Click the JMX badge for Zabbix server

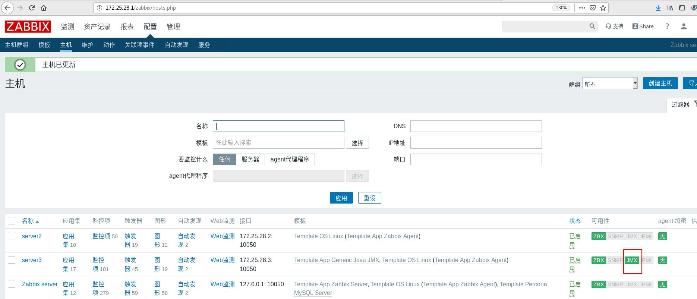point(632,284)
